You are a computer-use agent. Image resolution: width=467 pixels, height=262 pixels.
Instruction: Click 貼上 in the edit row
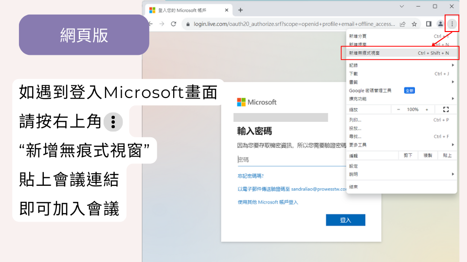447,155
